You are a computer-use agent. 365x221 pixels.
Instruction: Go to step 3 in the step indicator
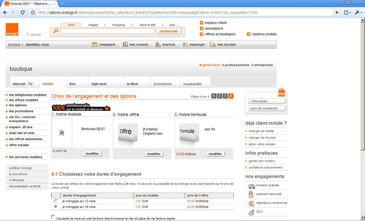click(x=225, y=96)
